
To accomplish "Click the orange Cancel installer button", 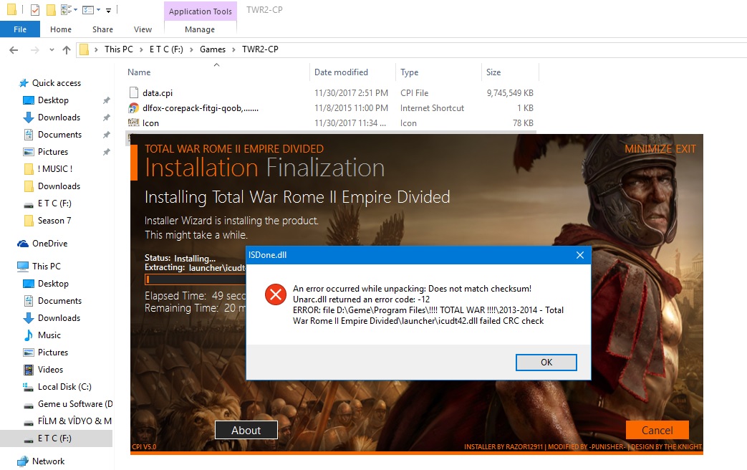I will point(657,430).
